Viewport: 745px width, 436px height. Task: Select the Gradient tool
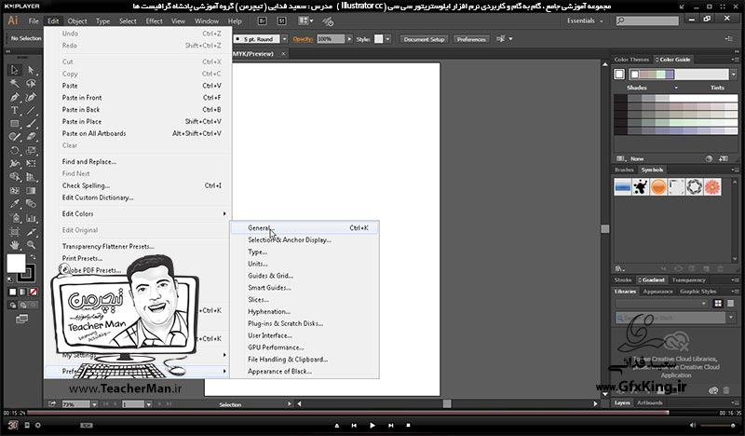point(31,191)
